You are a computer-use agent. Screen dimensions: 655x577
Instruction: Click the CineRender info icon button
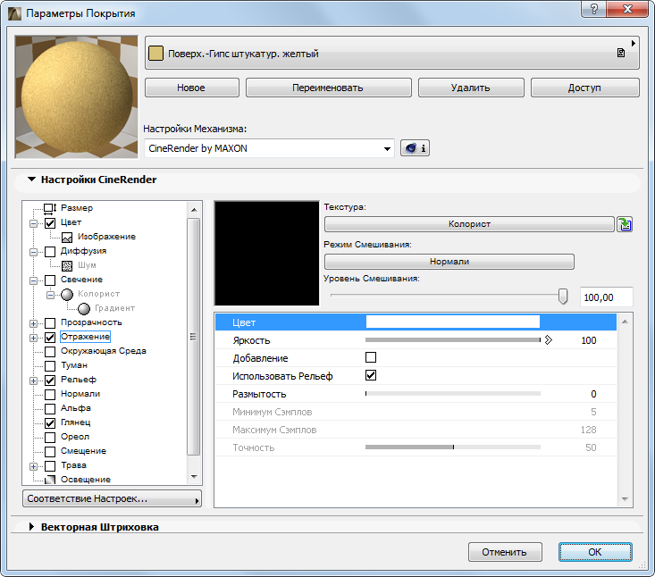click(x=415, y=148)
